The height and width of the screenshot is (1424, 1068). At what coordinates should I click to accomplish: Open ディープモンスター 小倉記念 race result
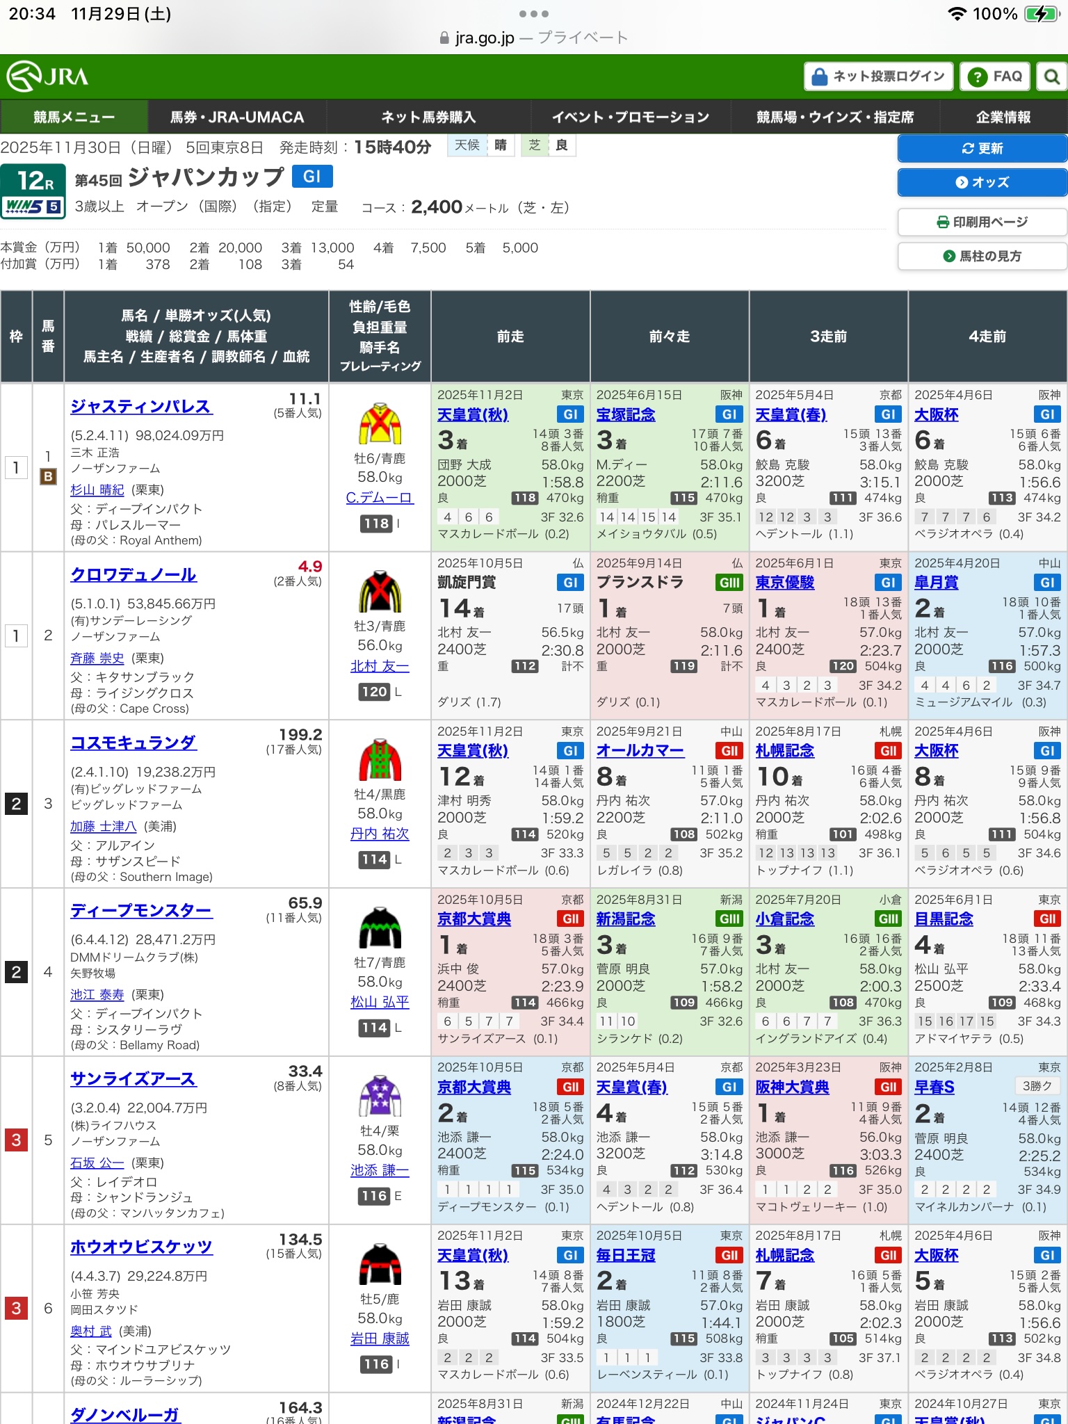(x=785, y=919)
